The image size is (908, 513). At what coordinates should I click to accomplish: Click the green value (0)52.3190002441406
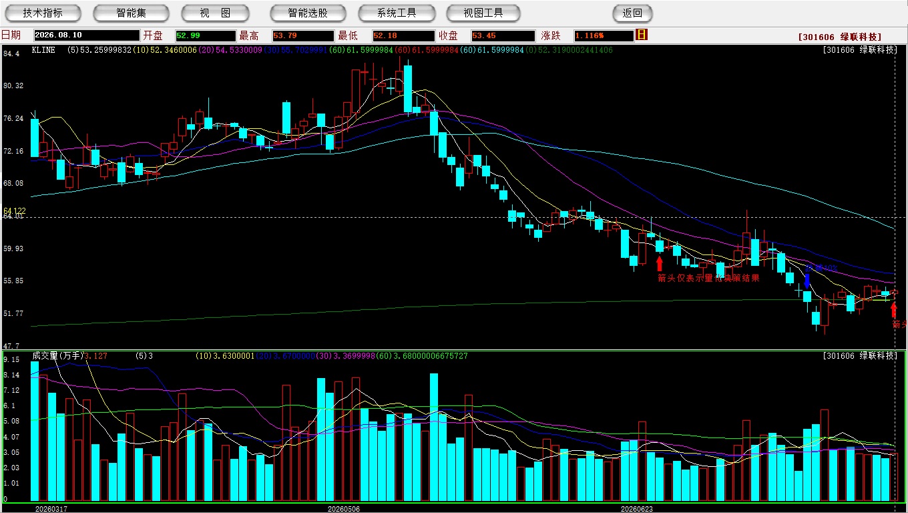coord(570,50)
